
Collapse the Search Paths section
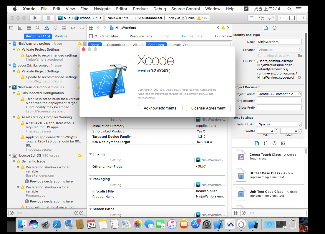91,209
